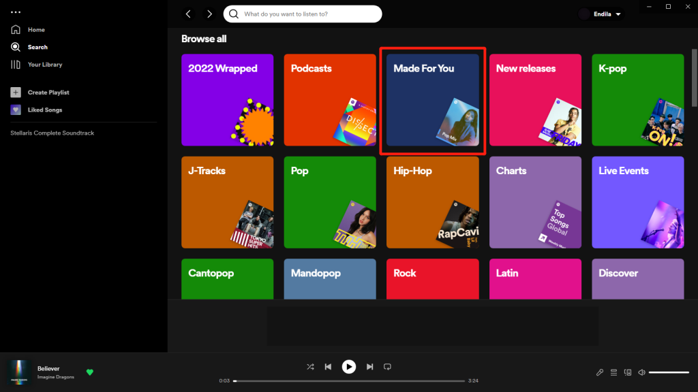698x392 pixels.
Task: Navigate back with the left arrow
Action: [188, 14]
